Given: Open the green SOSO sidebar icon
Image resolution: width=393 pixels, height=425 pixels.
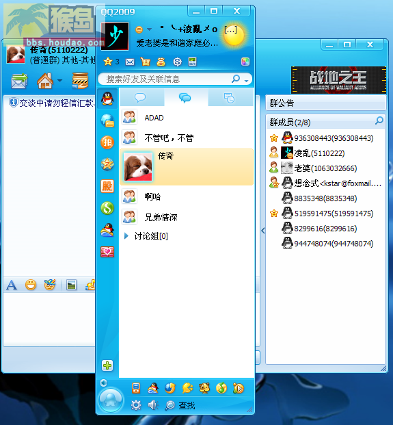Looking at the screenshot, I should click(107, 208).
